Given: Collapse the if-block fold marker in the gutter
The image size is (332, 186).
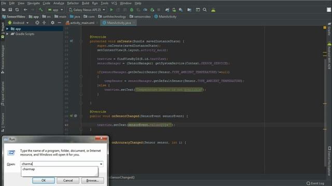Looking at the screenshot, I should (81, 76).
